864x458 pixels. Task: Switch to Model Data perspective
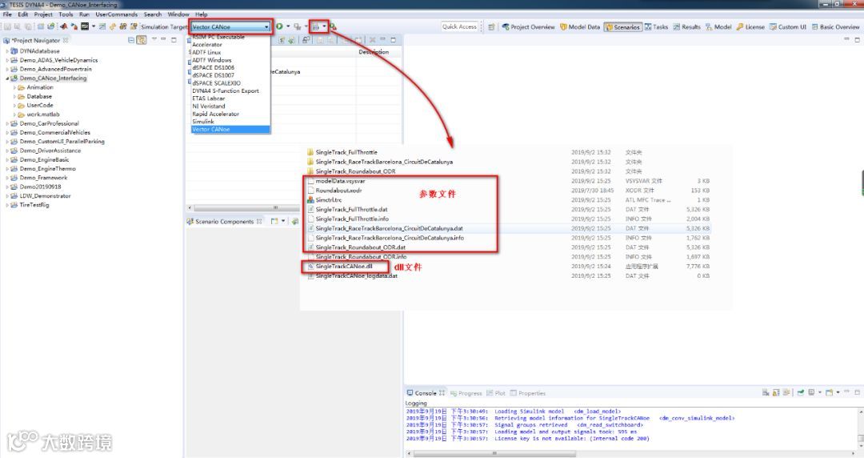[580, 26]
